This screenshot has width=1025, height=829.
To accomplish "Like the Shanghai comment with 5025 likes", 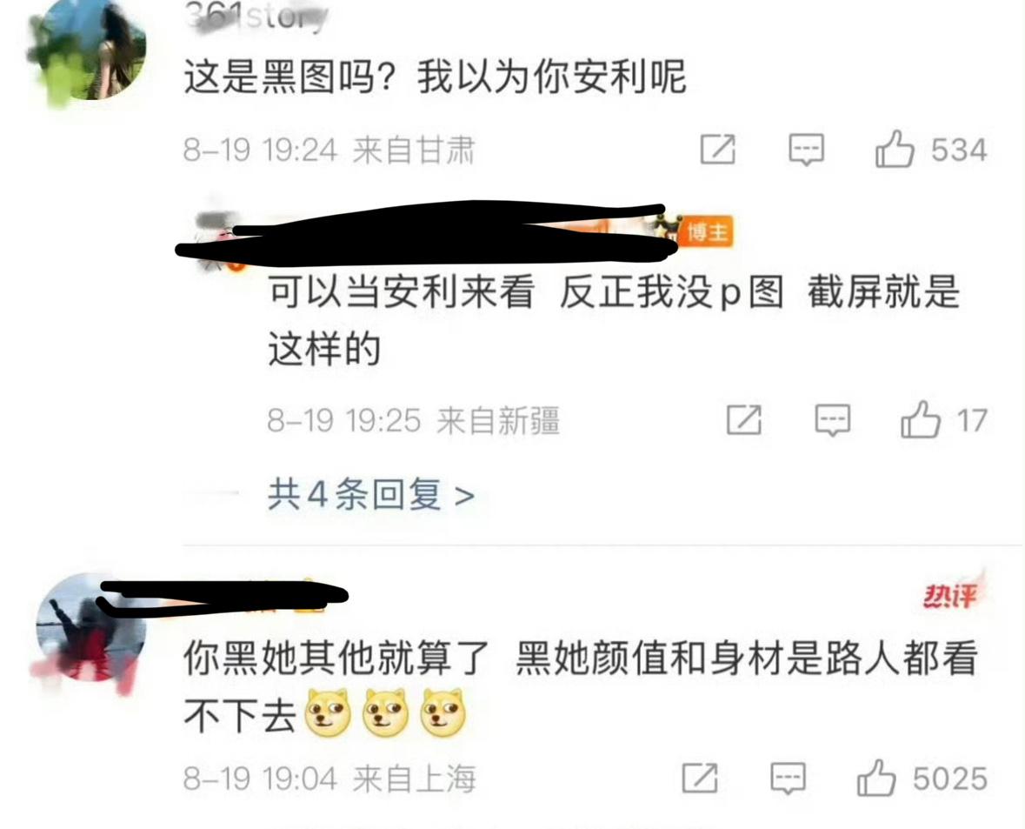I will (876, 778).
